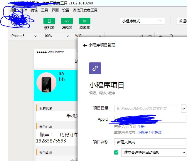
Task: Expand the 小程序模式 mode dropdown
Action: (142, 21)
